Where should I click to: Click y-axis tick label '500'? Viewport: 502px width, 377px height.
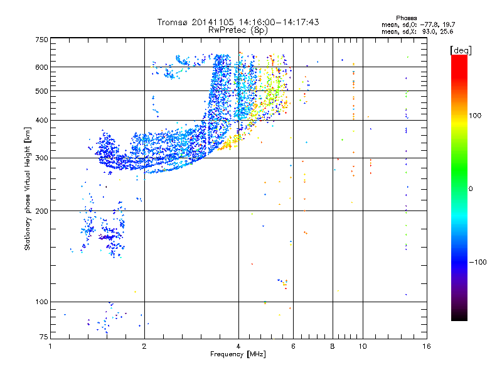click(41, 91)
